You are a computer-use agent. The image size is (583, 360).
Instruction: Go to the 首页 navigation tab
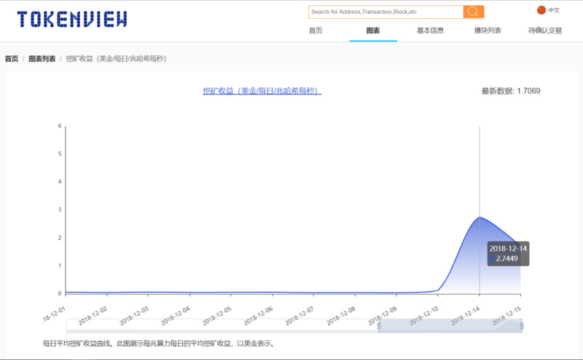315,31
